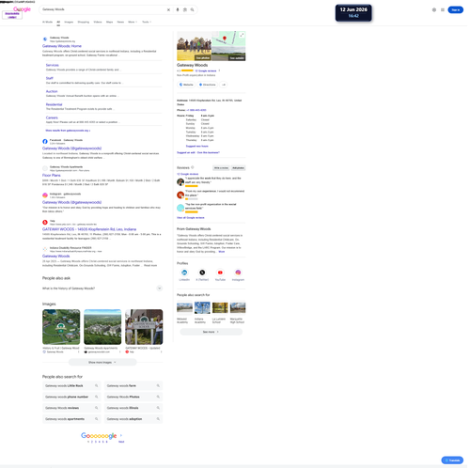Open the YouTube profile icon
The height and width of the screenshot is (468, 470).
click(220, 273)
